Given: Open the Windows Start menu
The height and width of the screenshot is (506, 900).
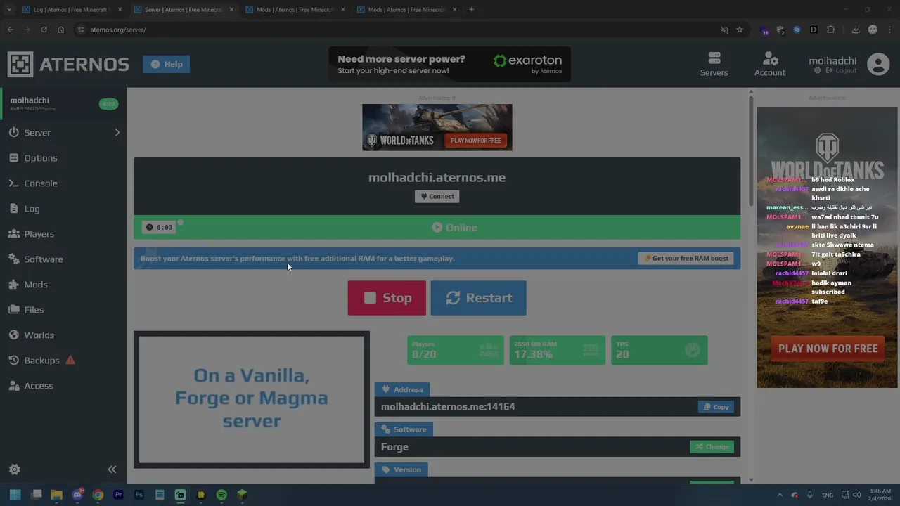Looking at the screenshot, I should point(15,495).
